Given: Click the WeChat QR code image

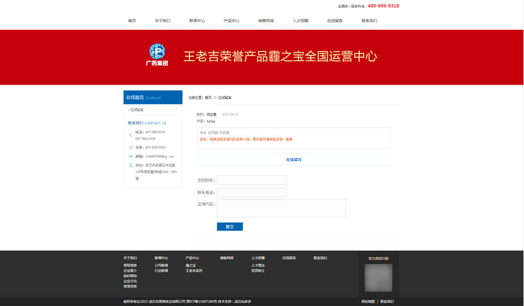Looking at the screenshot, I should 378,278.
